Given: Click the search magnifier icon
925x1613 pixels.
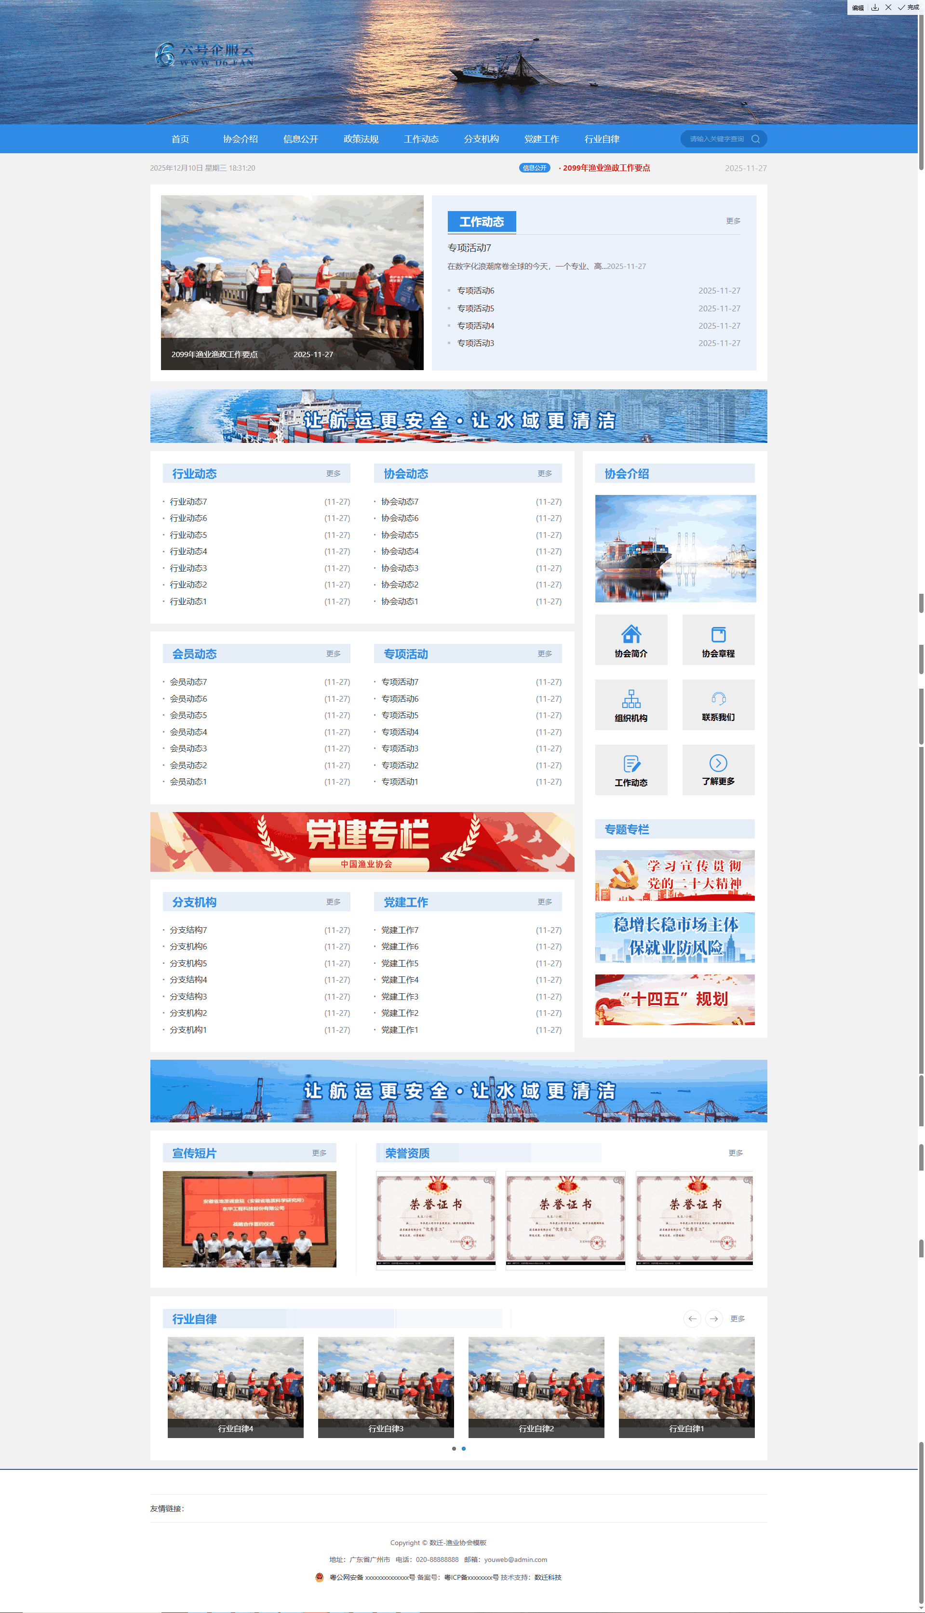Looking at the screenshot, I should [x=755, y=139].
